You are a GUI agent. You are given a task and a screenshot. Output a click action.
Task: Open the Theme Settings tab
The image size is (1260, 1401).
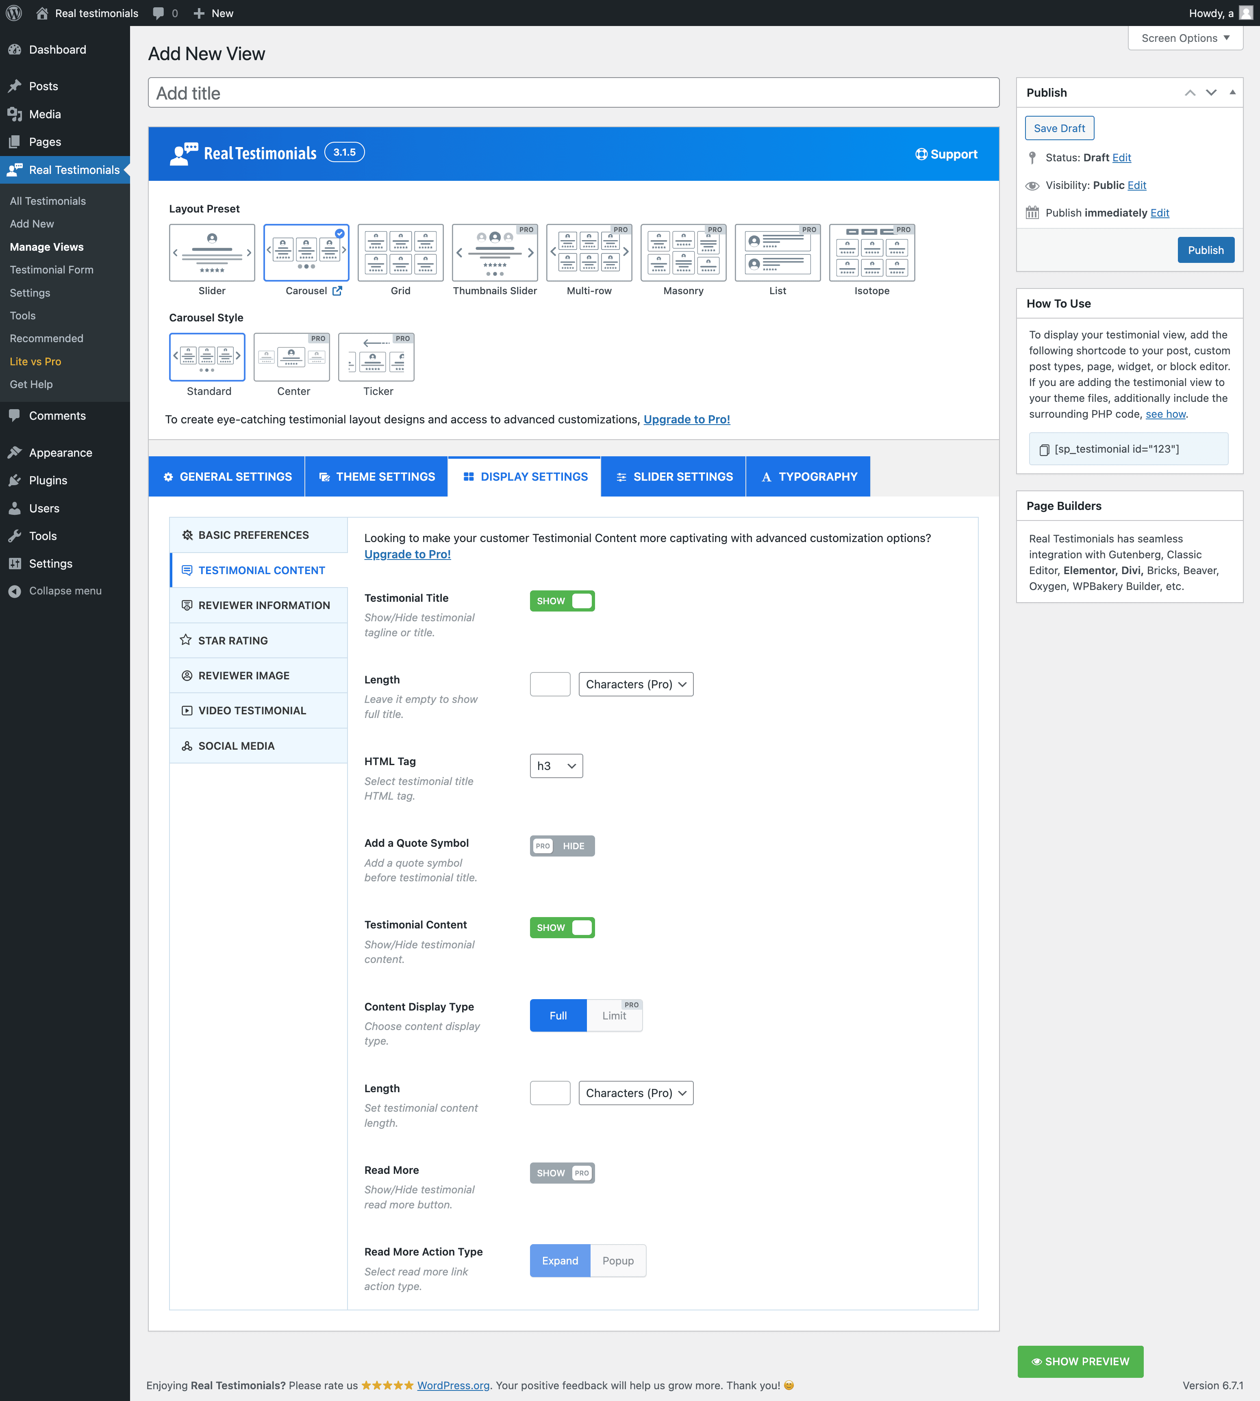[377, 476]
